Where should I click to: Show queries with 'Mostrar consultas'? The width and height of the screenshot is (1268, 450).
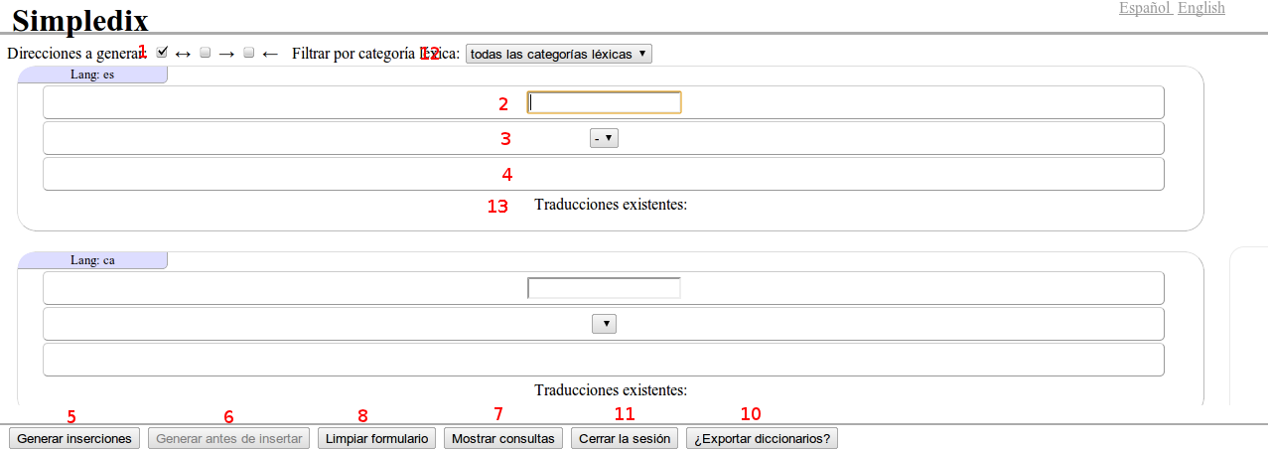point(502,438)
